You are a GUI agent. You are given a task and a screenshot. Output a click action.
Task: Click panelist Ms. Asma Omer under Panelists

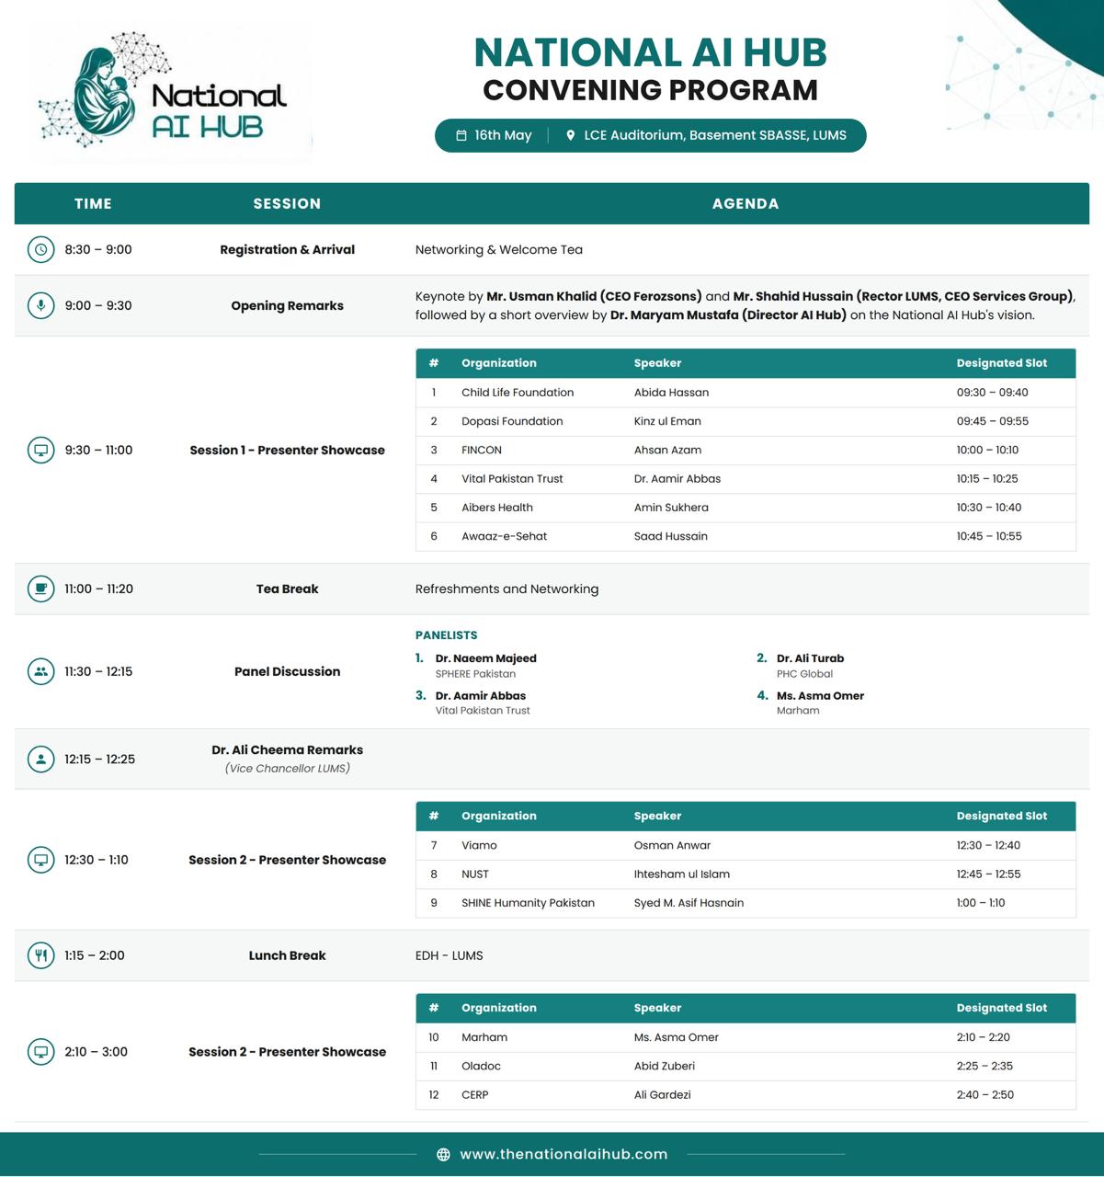pyautogui.click(x=820, y=696)
